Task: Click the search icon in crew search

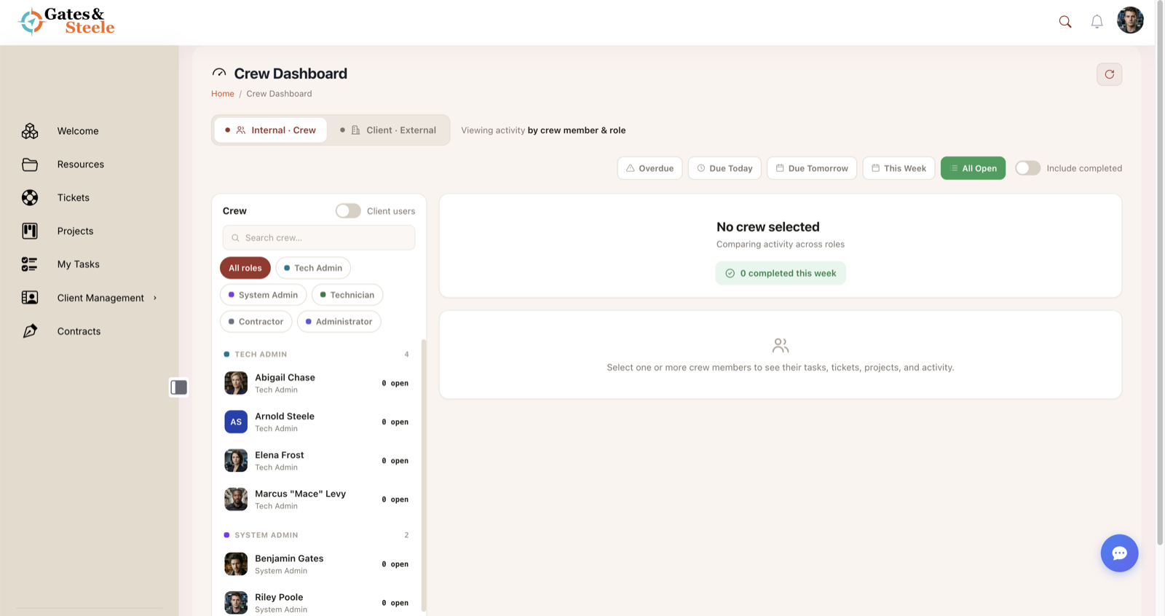Action: [235, 238]
